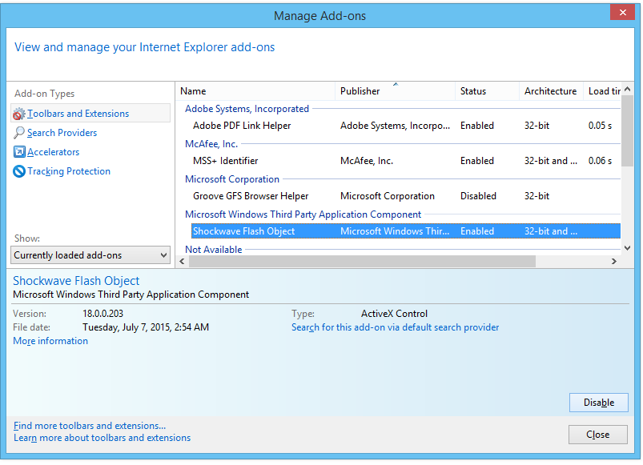Screen dimensions: 643x465
Task: Click the Shockwave Flash Object details heading
Action: 76,281
